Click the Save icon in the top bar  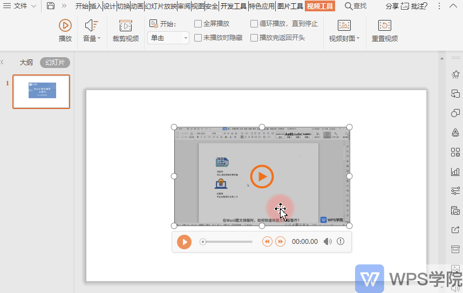click(51, 5)
